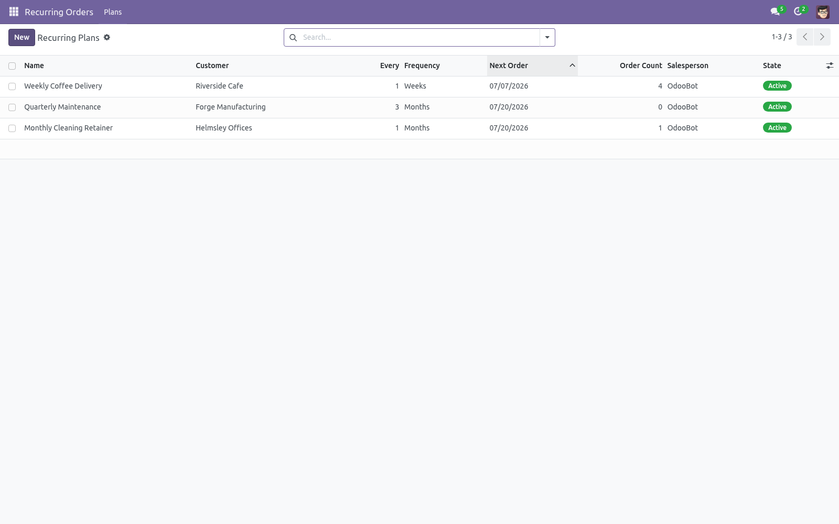Open the user avatar menu
This screenshot has width=839, height=524.
(x=823, y=12)
